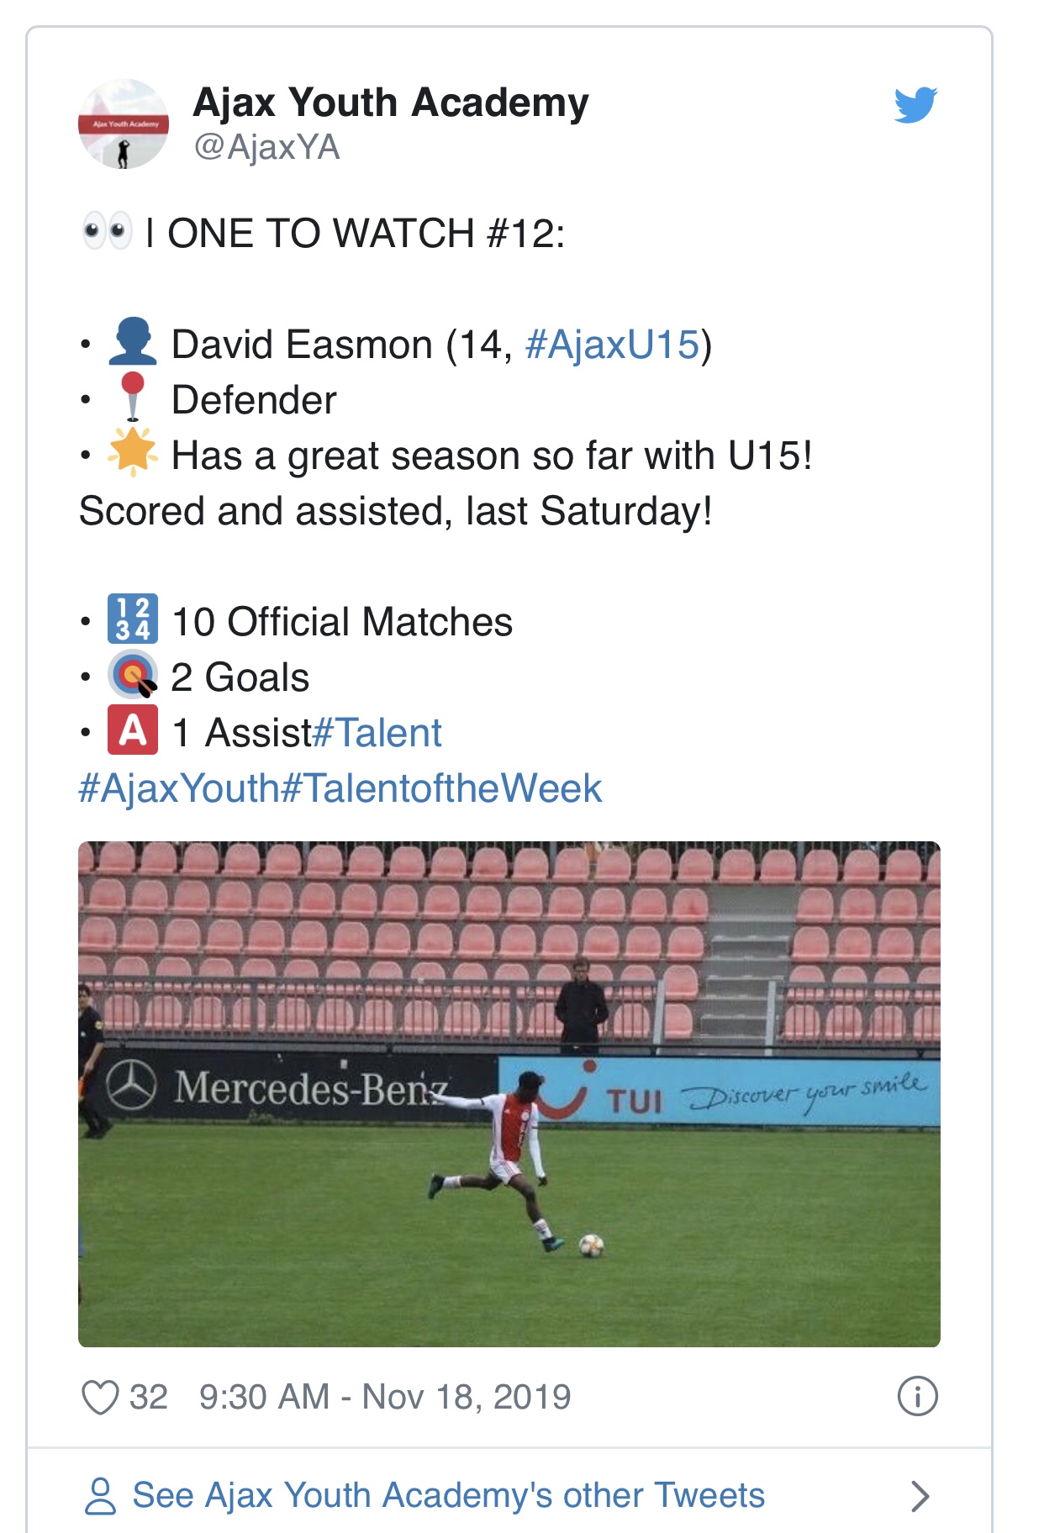Open the tweet timestamp 9:30 AM - Nov 18, 2019
Screen dimensions: 1044x1533
385,1397
